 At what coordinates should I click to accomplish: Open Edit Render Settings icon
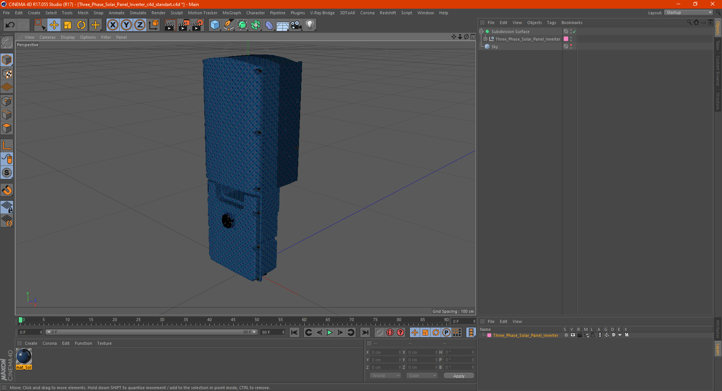click(x=198, y=25)
